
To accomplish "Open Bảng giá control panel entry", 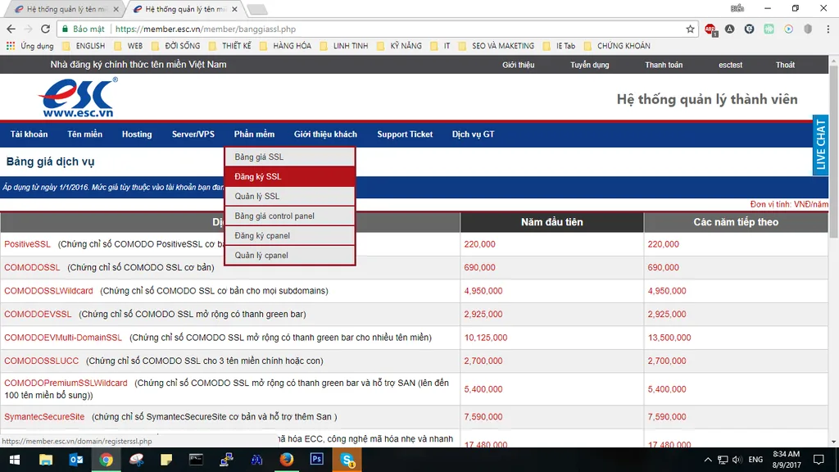I will click(290, 216).
